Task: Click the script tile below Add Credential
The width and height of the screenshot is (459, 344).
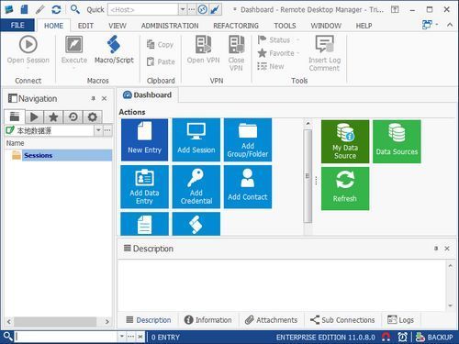Action: [196, 224]
